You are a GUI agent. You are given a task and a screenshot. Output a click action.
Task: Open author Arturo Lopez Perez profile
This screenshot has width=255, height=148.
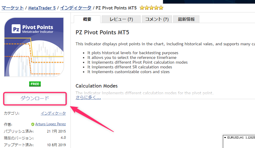(x=50, y=124)
